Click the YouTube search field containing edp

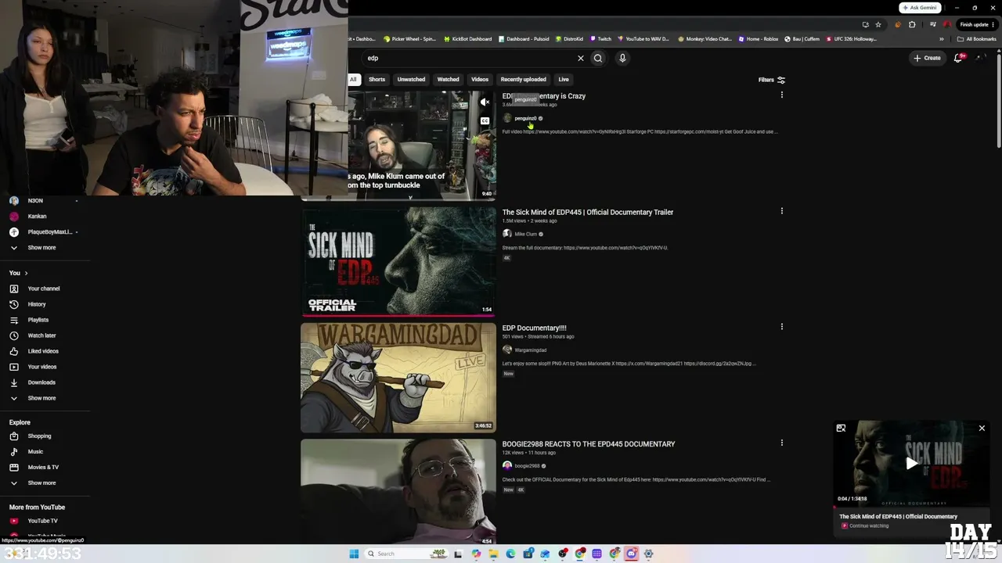pyautogui.click(x=468, y=58)
